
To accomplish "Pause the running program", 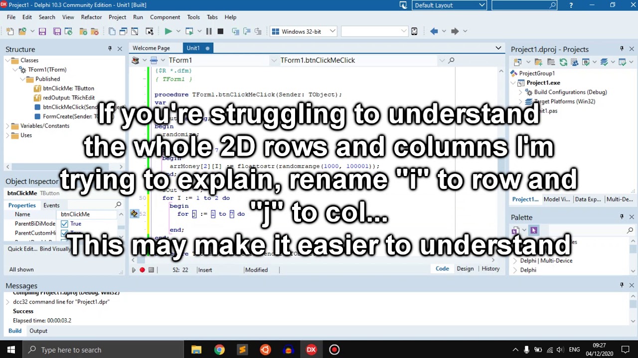I will point(208,31).
